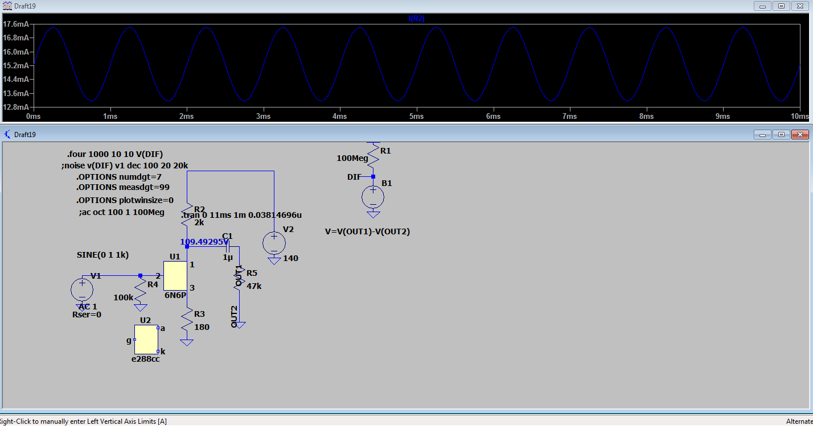813x426 pixels.
Task: Select the V1 voltage source symbol
Action: click(x=82, y=289)
